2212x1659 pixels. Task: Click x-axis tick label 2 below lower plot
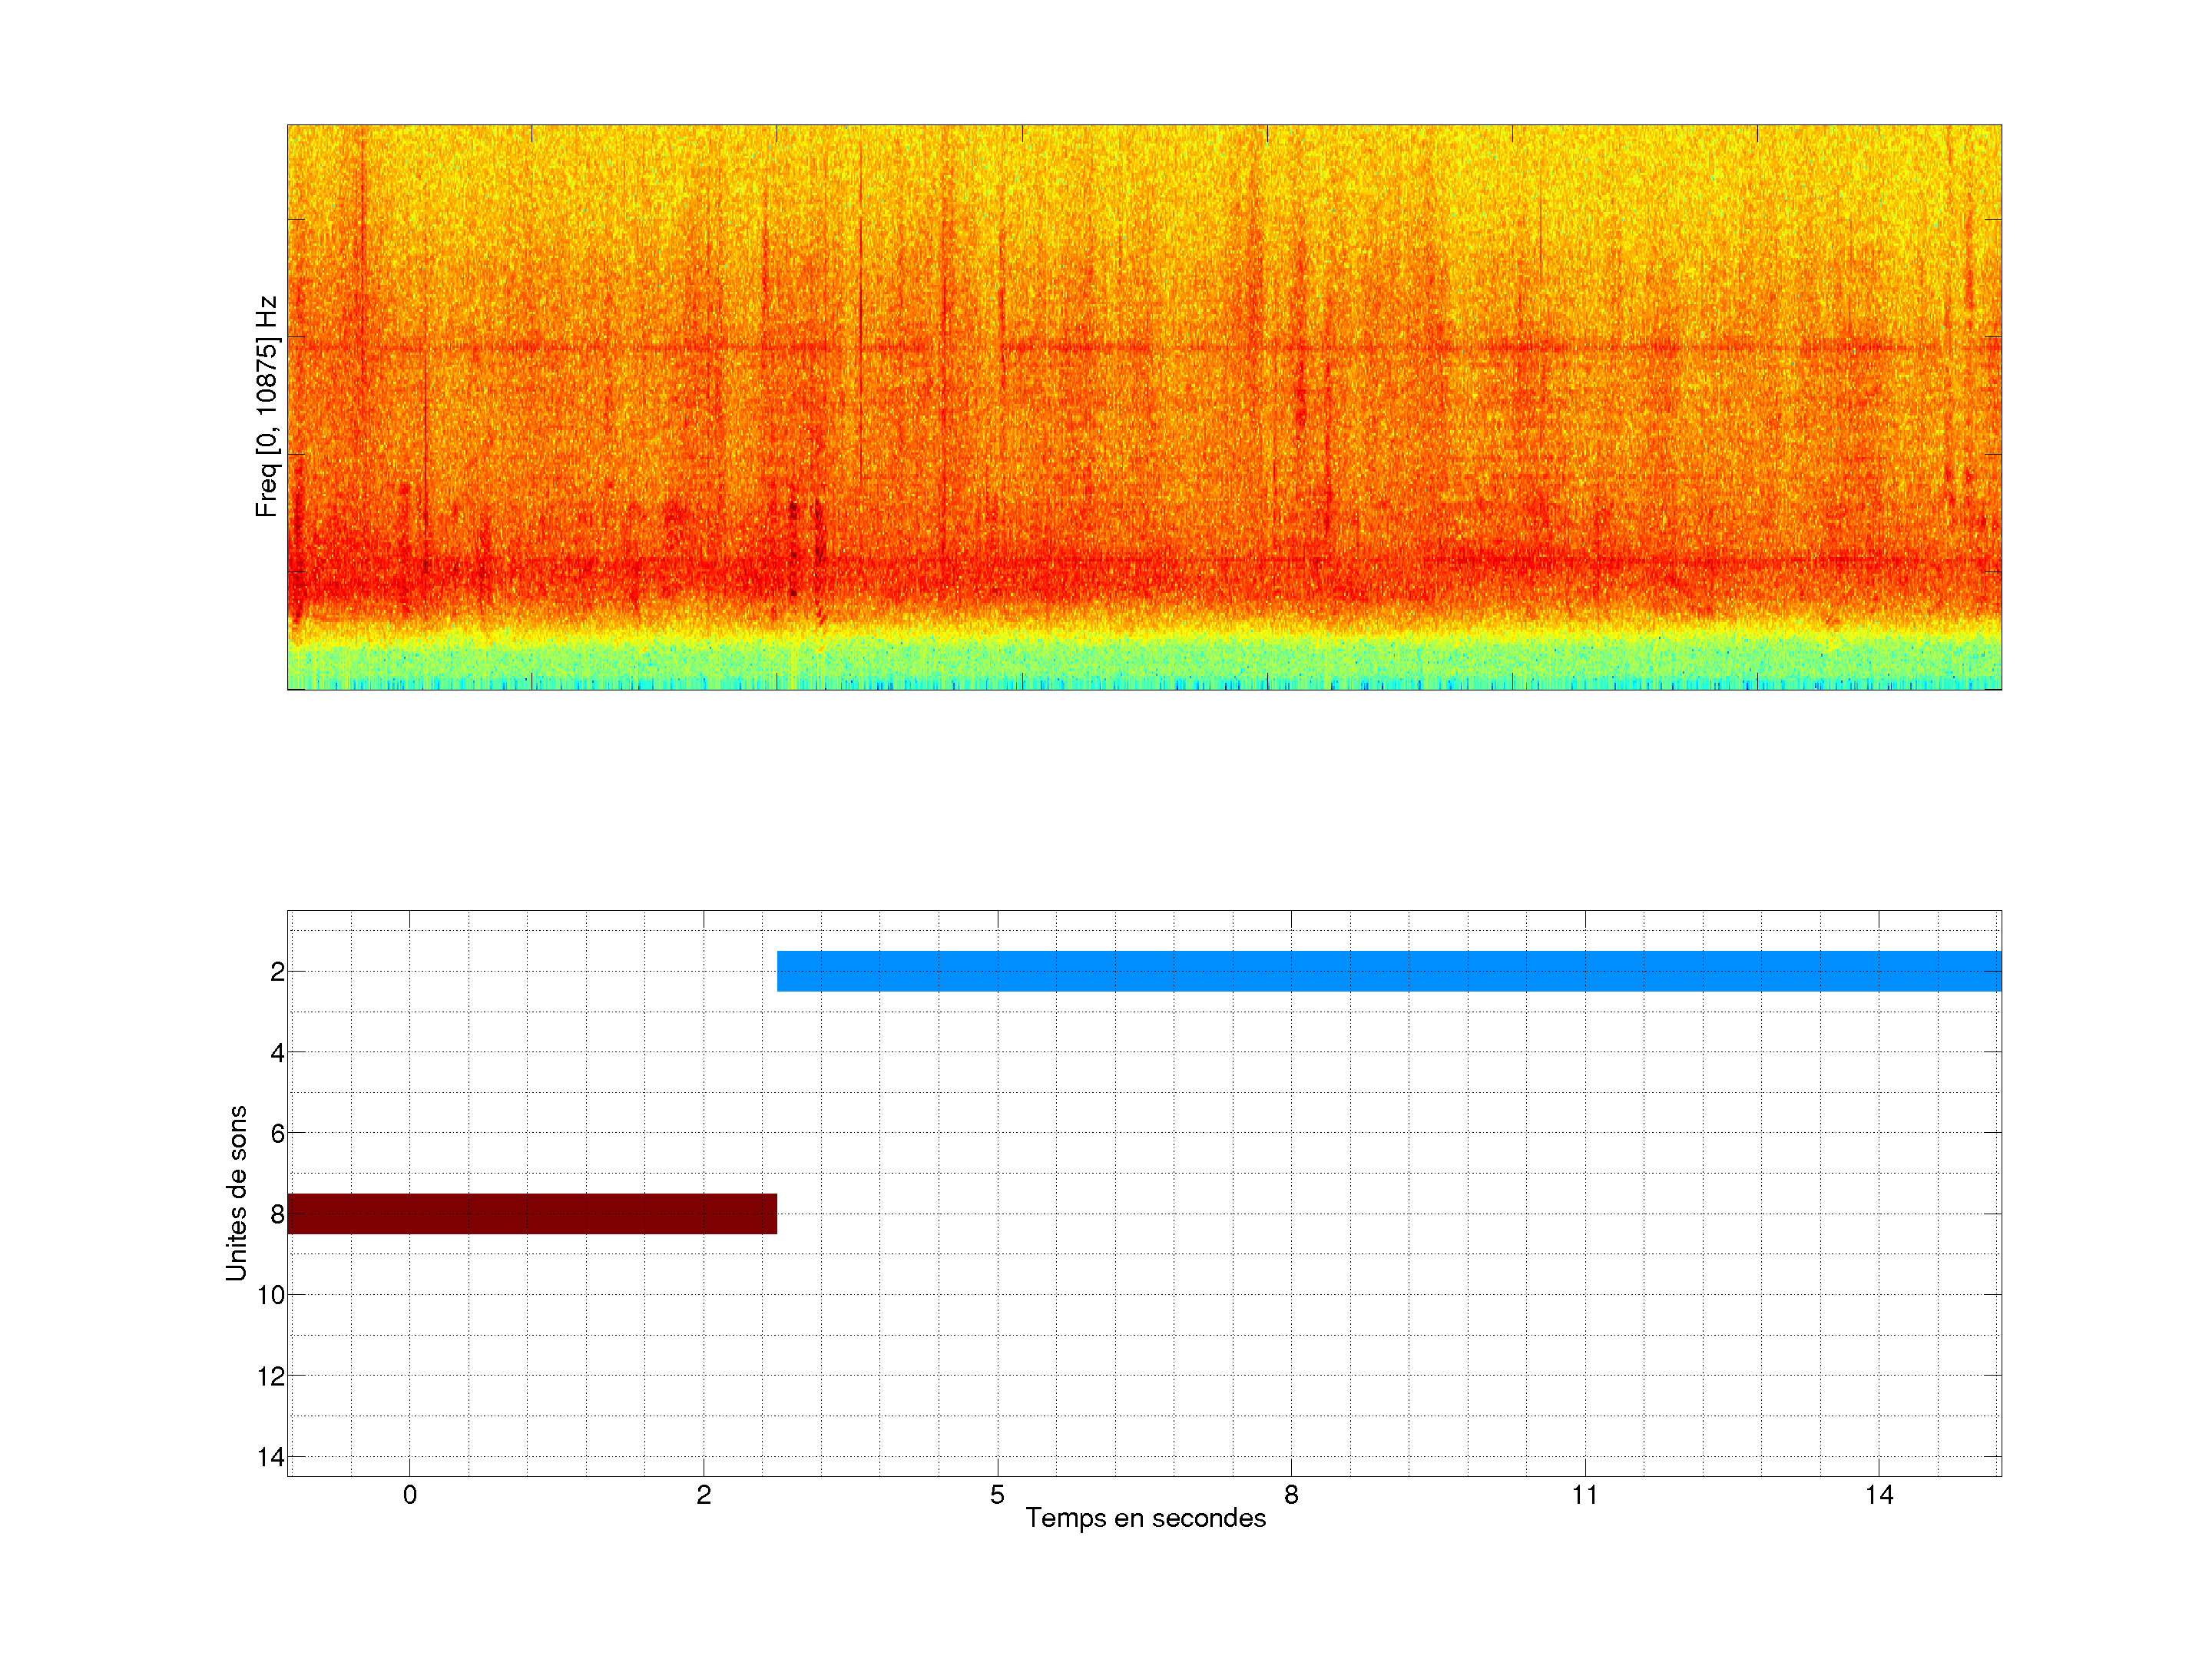(704, 1495)
